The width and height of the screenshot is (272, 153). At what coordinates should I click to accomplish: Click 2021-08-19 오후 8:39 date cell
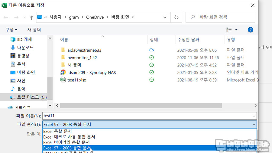[197, 80]
